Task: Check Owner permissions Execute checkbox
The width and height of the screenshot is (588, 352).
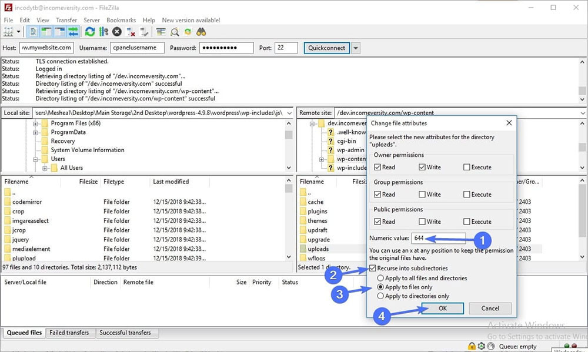Action: click(x=466, y=167)
